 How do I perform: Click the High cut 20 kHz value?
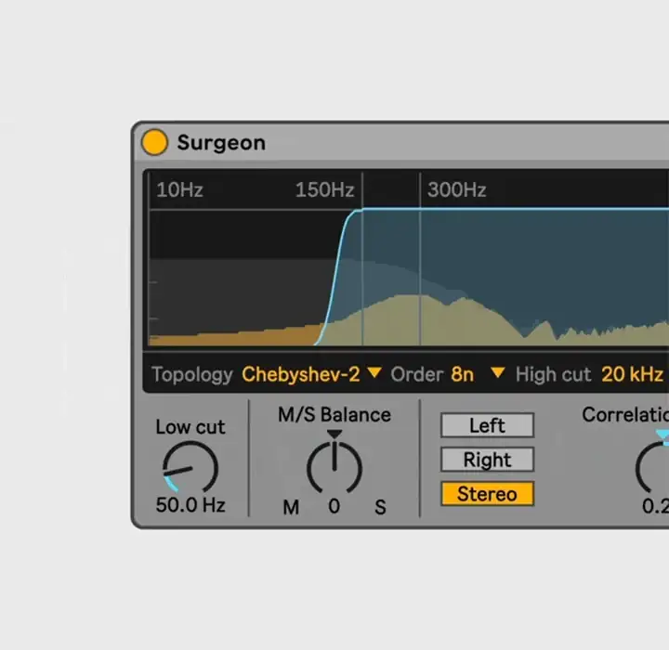632,374
